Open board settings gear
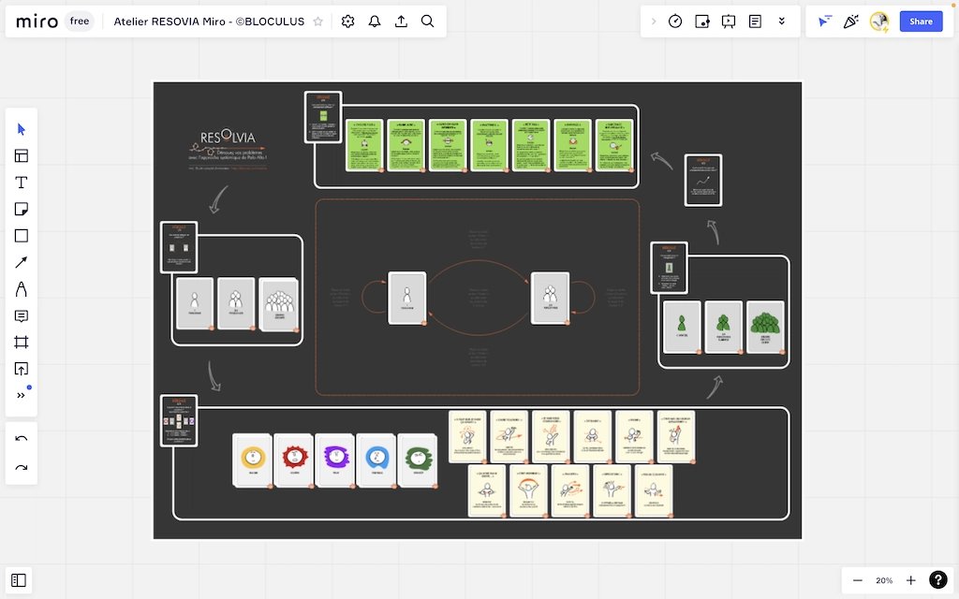Image resolution: width=959 pixels, height=599 pixels. [348, 22]
